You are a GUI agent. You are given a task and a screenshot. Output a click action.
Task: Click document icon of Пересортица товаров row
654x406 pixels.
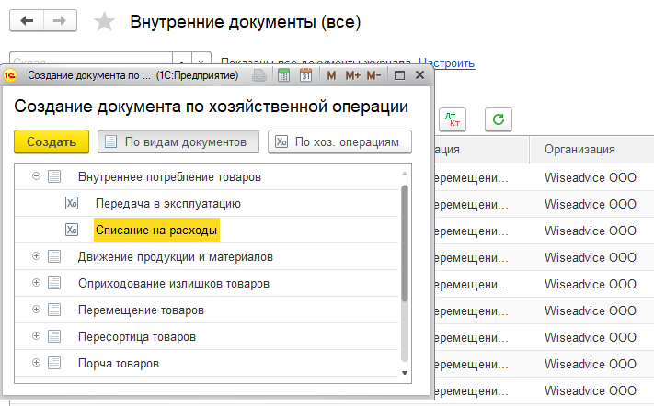(54, 336)
